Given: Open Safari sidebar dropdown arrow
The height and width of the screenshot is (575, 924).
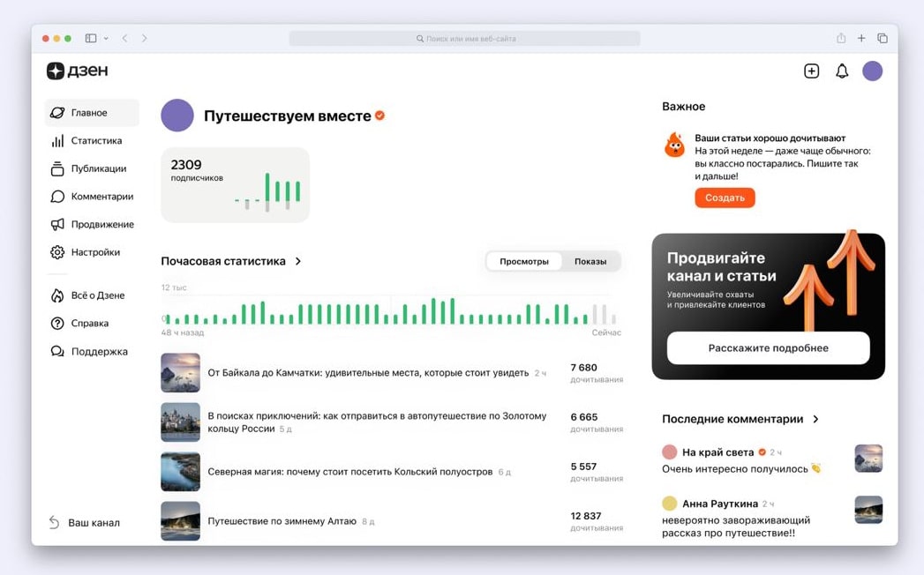Looking at the screenshot, I should tap(106, 38).
